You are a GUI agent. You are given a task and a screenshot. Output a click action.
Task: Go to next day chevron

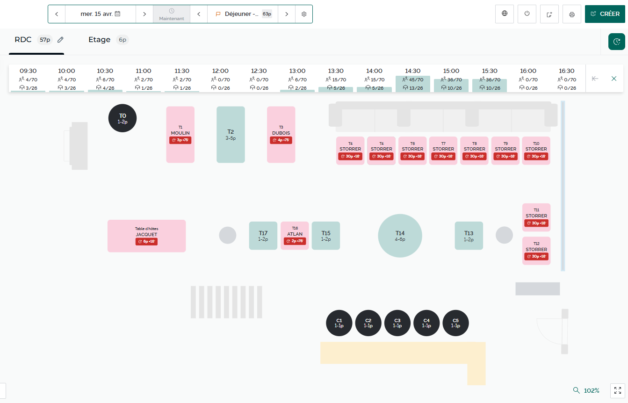pyautogui.click(x=144, y=14)
